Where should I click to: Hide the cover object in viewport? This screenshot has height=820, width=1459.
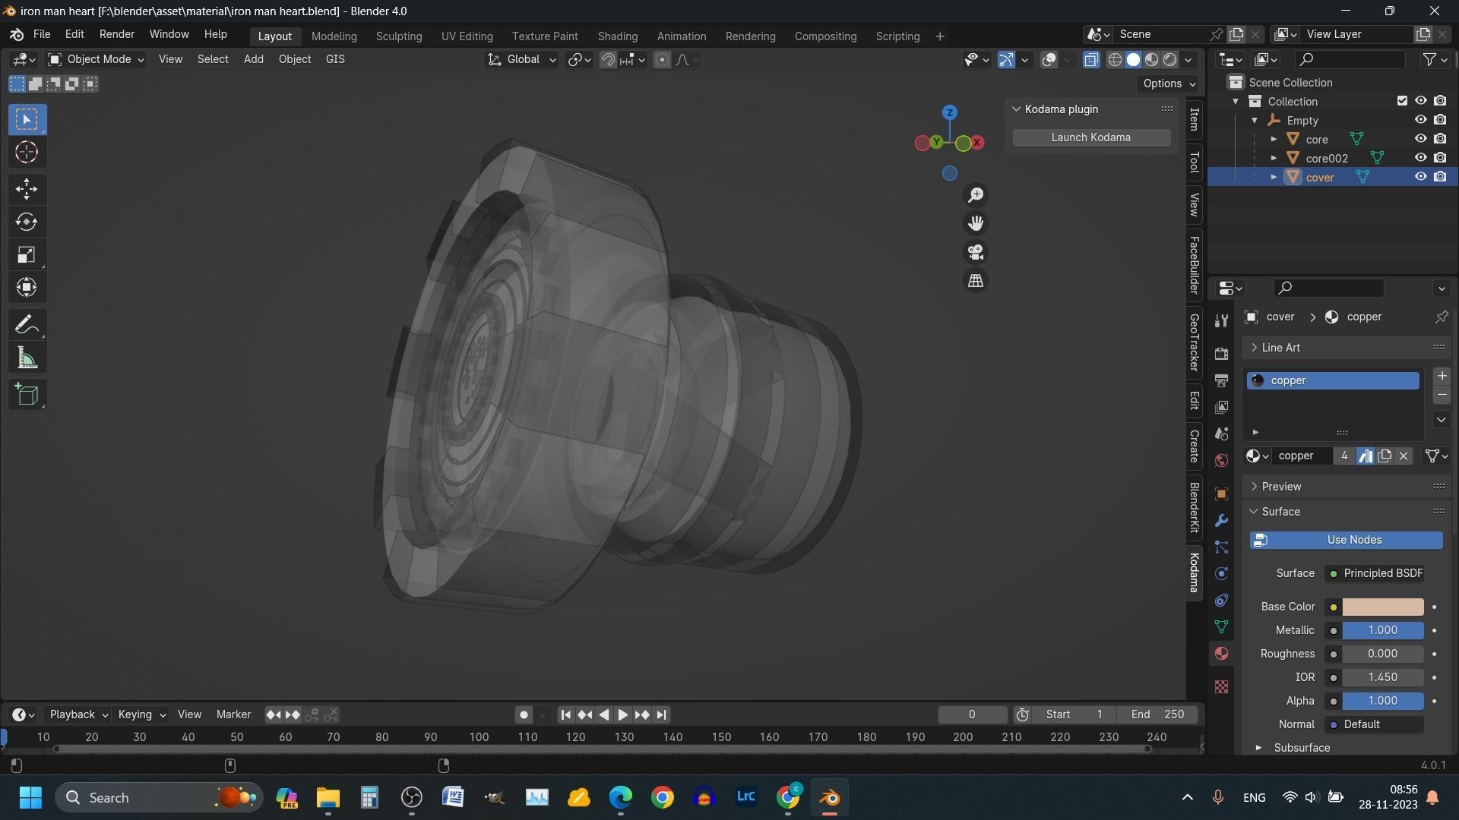point(1420,177)
